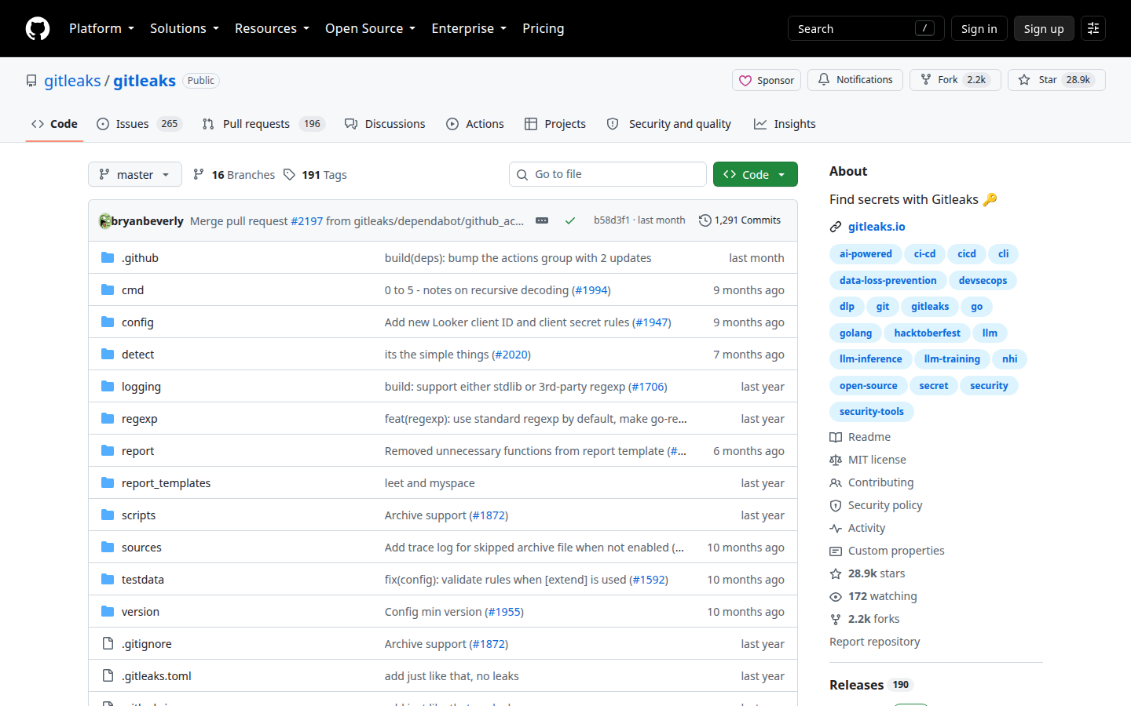Image resolution: width=1131 pixels, height=706 pixels.
Task: Go to the GitHub homepage logo
Action: point(38,28)
